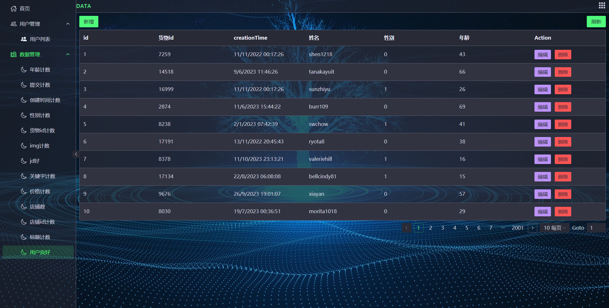Click the 货物id column header
Image resolution: width=609 pixels, height=308 pixels.
pos(166,38)
